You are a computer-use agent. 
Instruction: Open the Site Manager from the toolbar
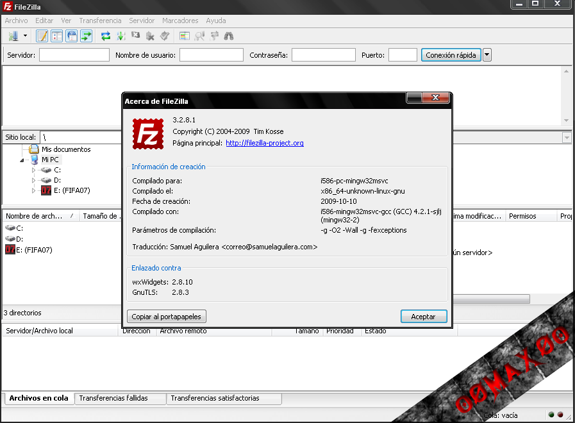click(13, 36)
